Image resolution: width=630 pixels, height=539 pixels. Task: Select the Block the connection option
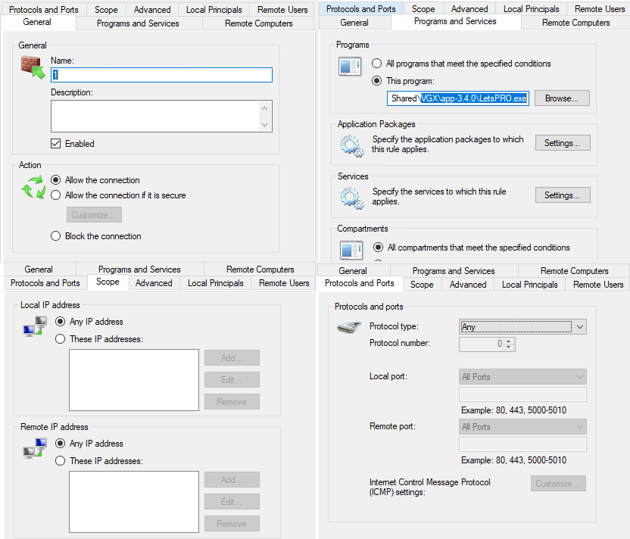[55, 236]
